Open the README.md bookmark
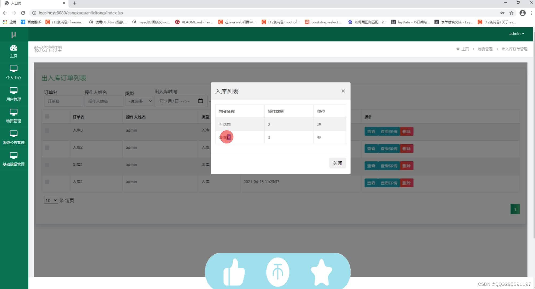Screen dimensions: 535x289 (x=194, y=22)
